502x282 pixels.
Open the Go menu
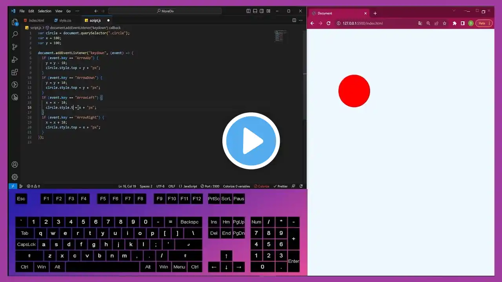(69, 11)
